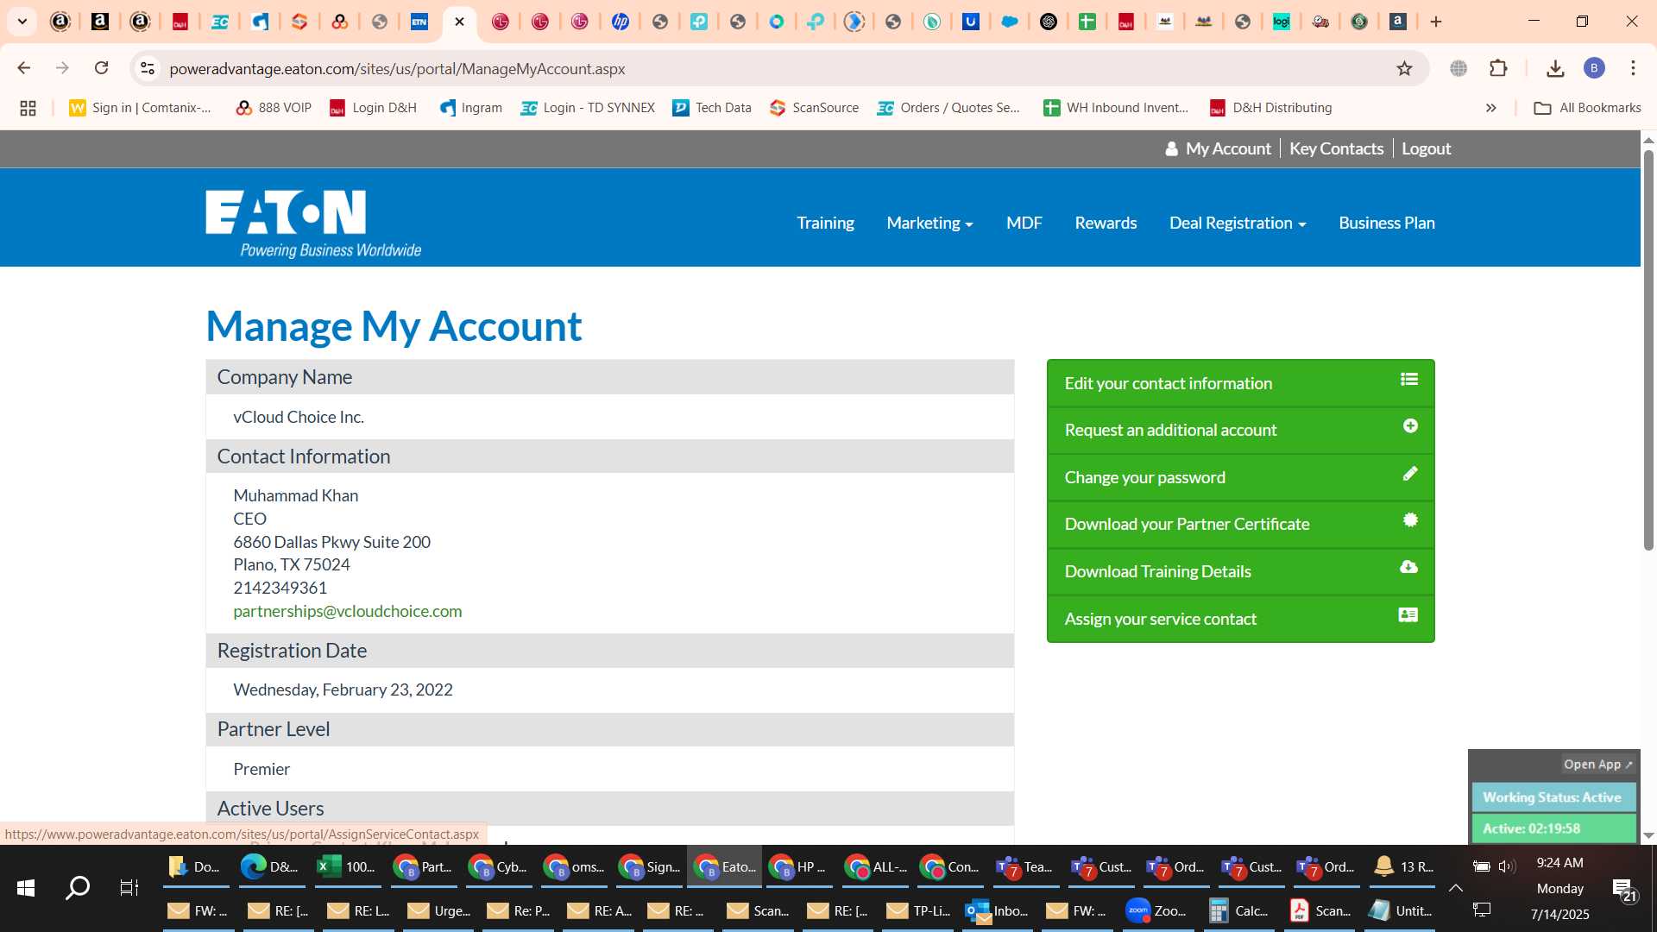
Task: Open the Calculator app in the taskbar
Action: coord(1238,910)
